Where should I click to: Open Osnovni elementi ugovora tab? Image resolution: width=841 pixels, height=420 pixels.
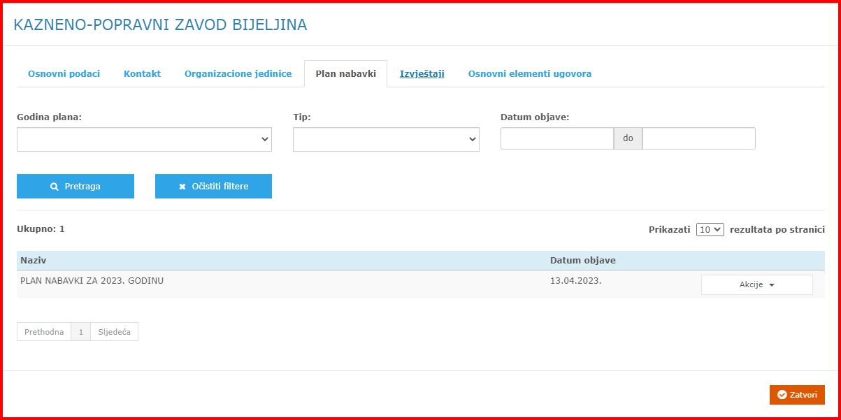[x=530, y=73]
